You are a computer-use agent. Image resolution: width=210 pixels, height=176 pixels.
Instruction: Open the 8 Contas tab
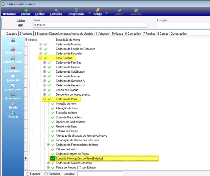coord(163,33)
